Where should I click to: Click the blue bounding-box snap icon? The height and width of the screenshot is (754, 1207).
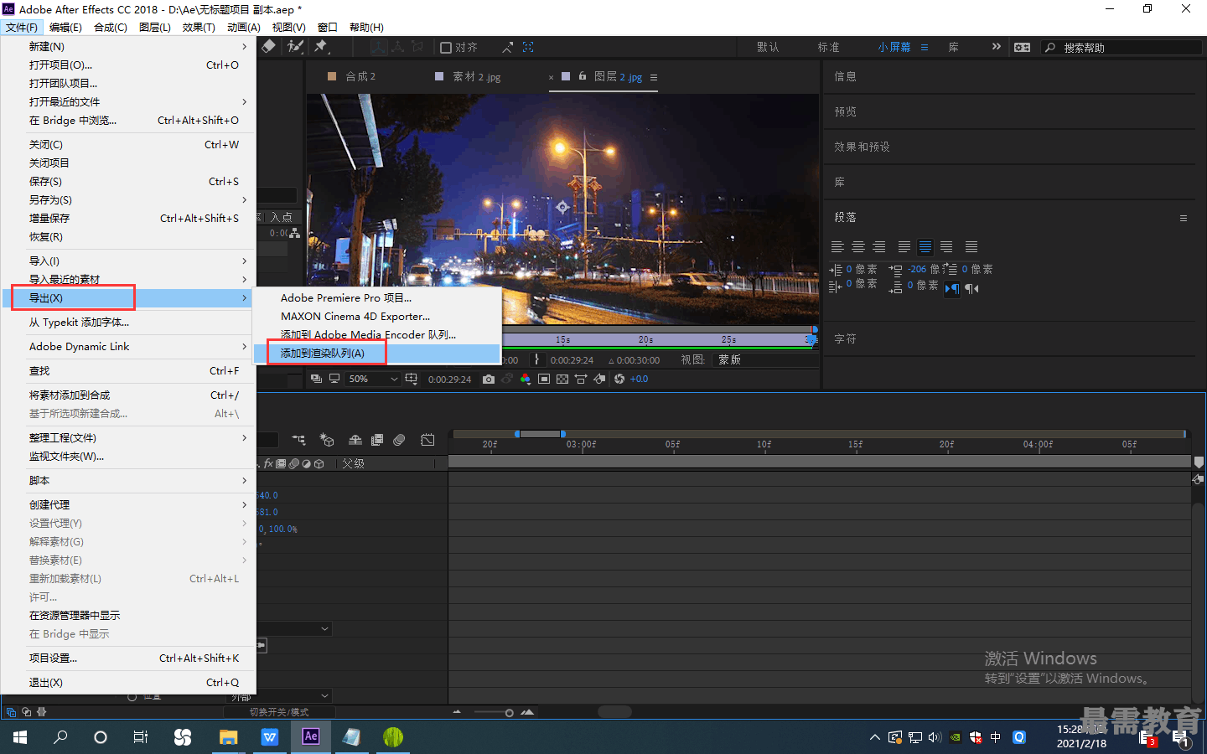[528, 47]
